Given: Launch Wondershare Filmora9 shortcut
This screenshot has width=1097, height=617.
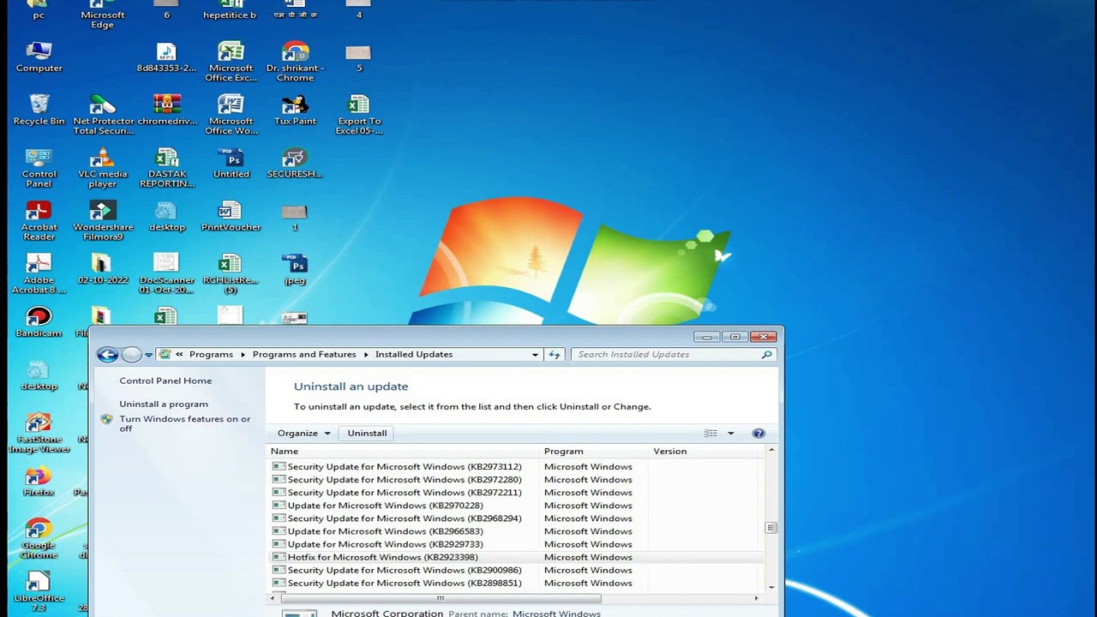Looking at the screenshot, I should coord(103,220).
